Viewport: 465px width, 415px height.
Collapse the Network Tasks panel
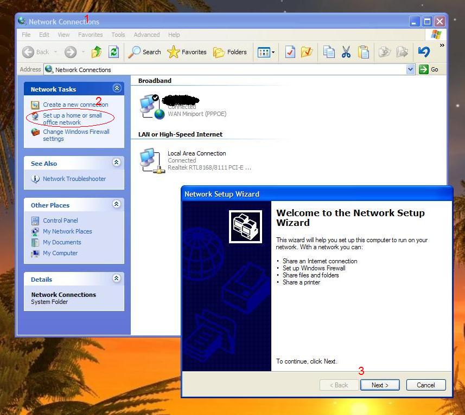117,88
